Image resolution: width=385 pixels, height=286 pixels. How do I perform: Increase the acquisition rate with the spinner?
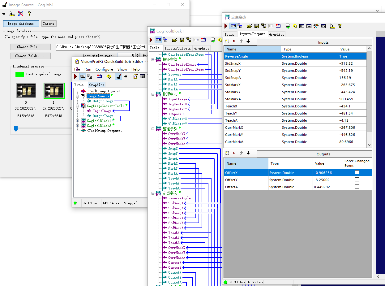138,54
